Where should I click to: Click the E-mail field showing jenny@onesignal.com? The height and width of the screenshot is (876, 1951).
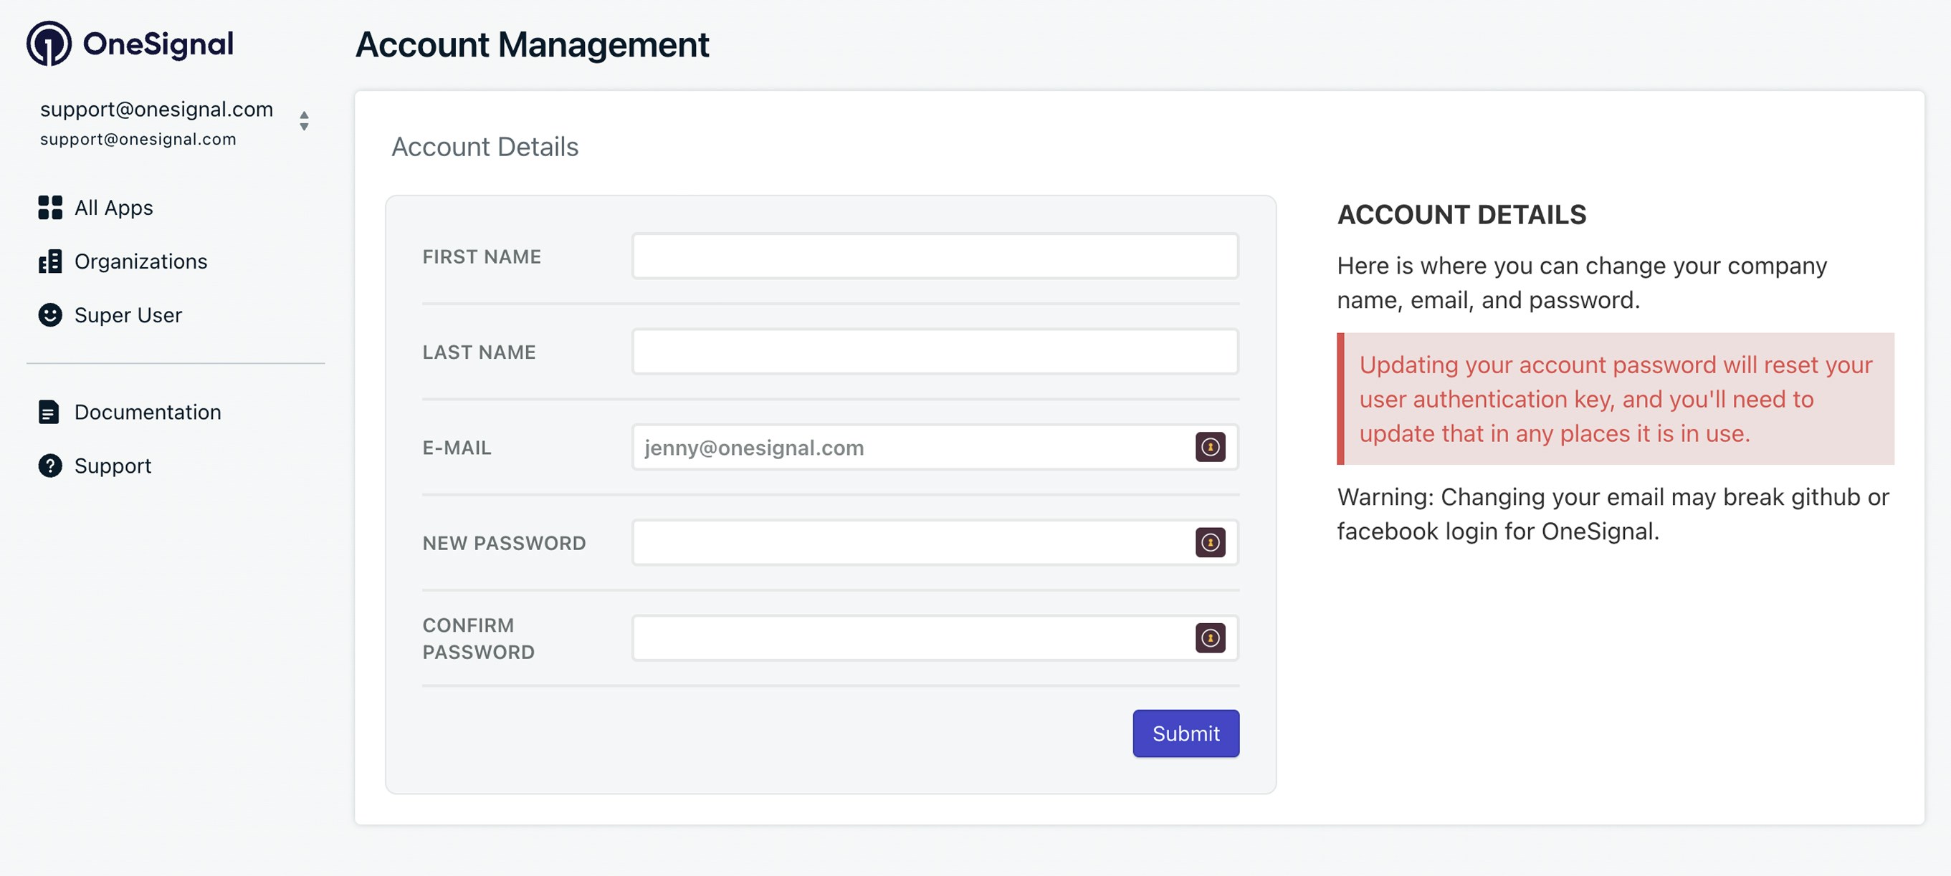909,448
